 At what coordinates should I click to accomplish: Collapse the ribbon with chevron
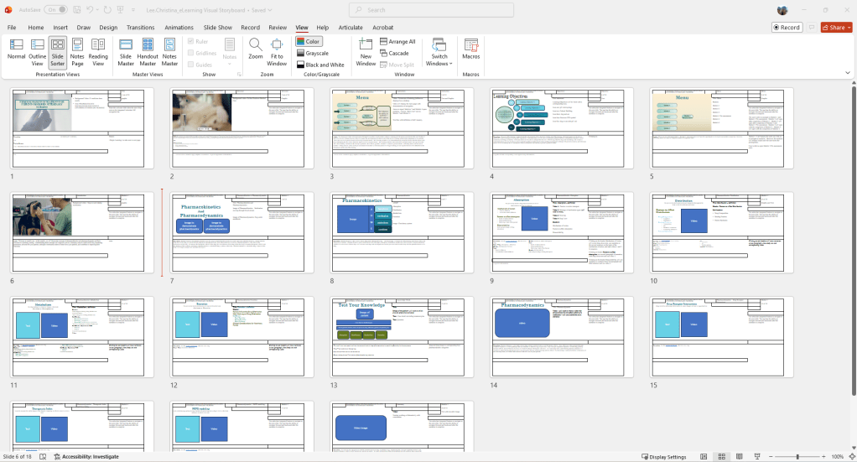tap(848, 73)
